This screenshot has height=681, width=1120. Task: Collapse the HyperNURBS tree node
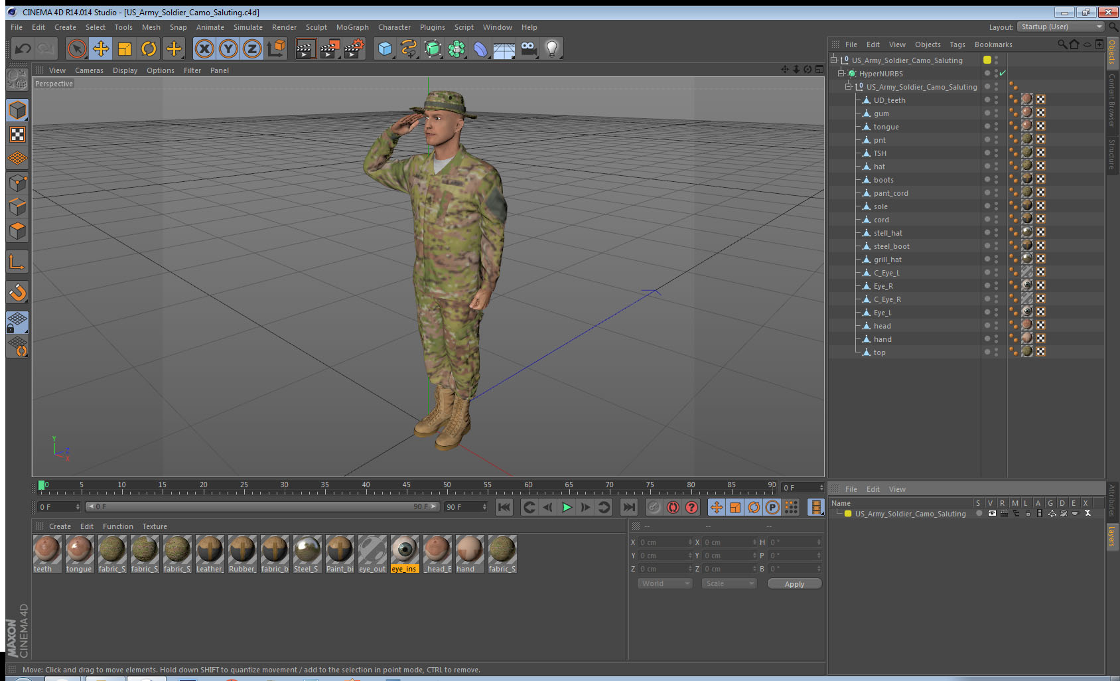[x=841, y=73]
